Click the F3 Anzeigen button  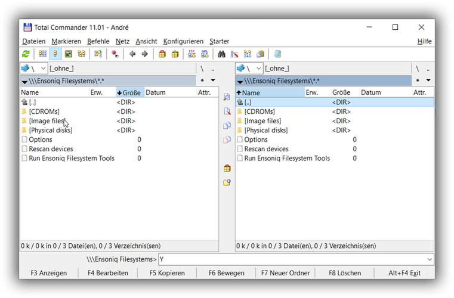(x=49, y=273)
